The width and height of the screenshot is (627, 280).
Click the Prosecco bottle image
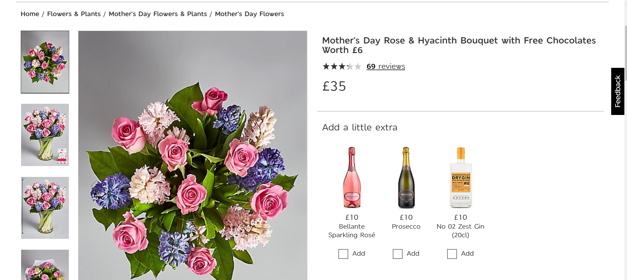click(x=406, y=178)
